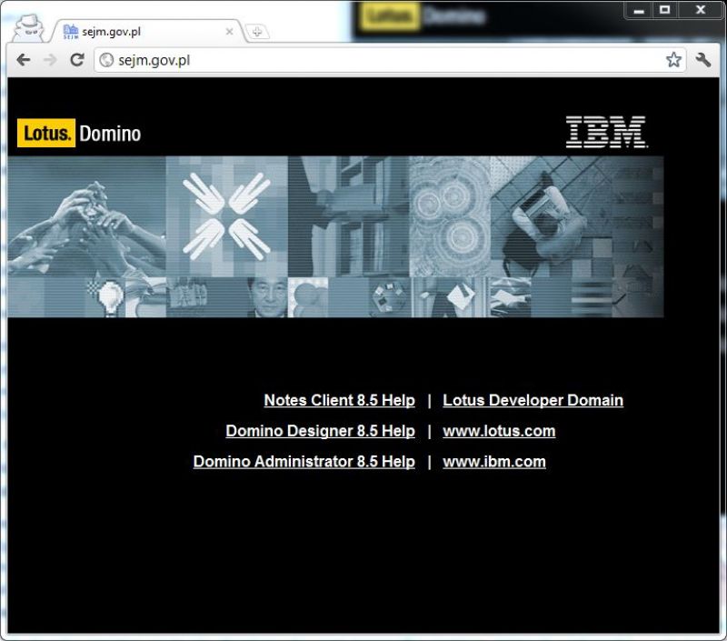Follow the www.lotus.com link
This screenshot has height=641, width=727.
pos(499,431)
